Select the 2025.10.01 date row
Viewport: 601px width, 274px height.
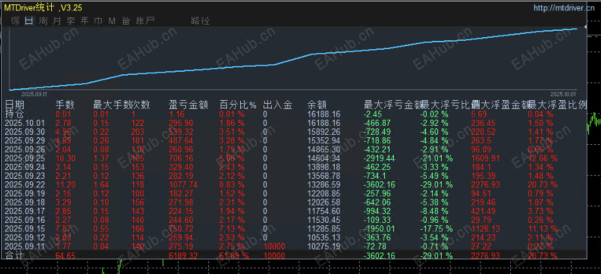pyautogui.click(x=24, y=123)
